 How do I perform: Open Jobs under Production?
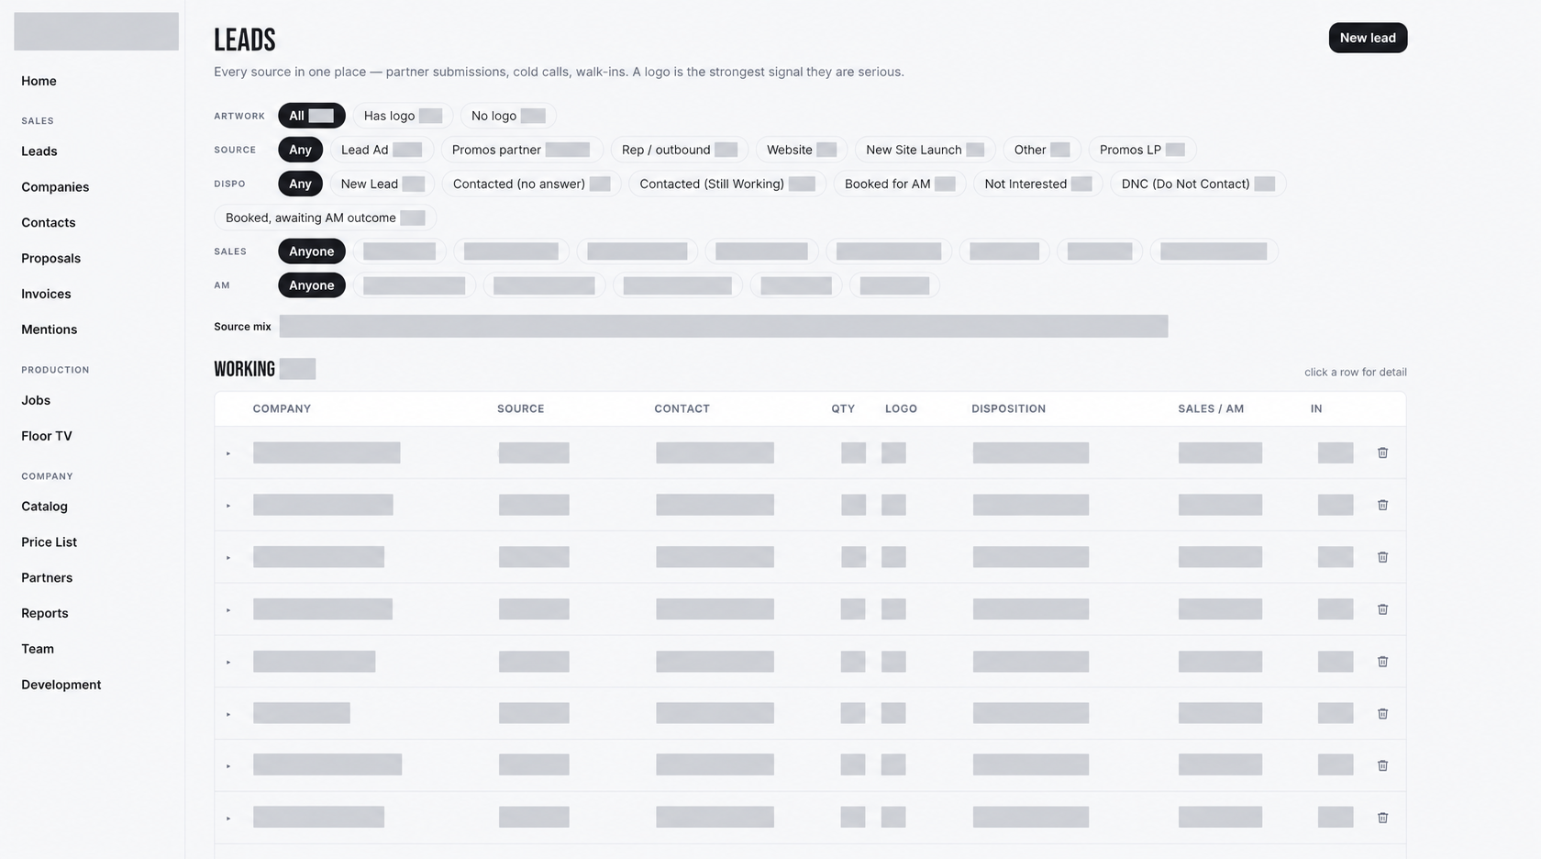click(36, 400)
